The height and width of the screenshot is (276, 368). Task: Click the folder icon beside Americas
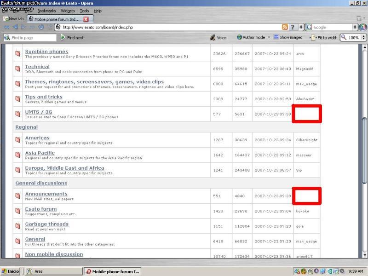click(x=18, y=140)
